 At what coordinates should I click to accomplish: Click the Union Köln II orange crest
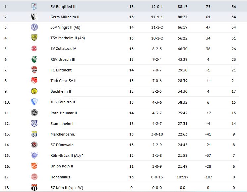coord(34,166)
